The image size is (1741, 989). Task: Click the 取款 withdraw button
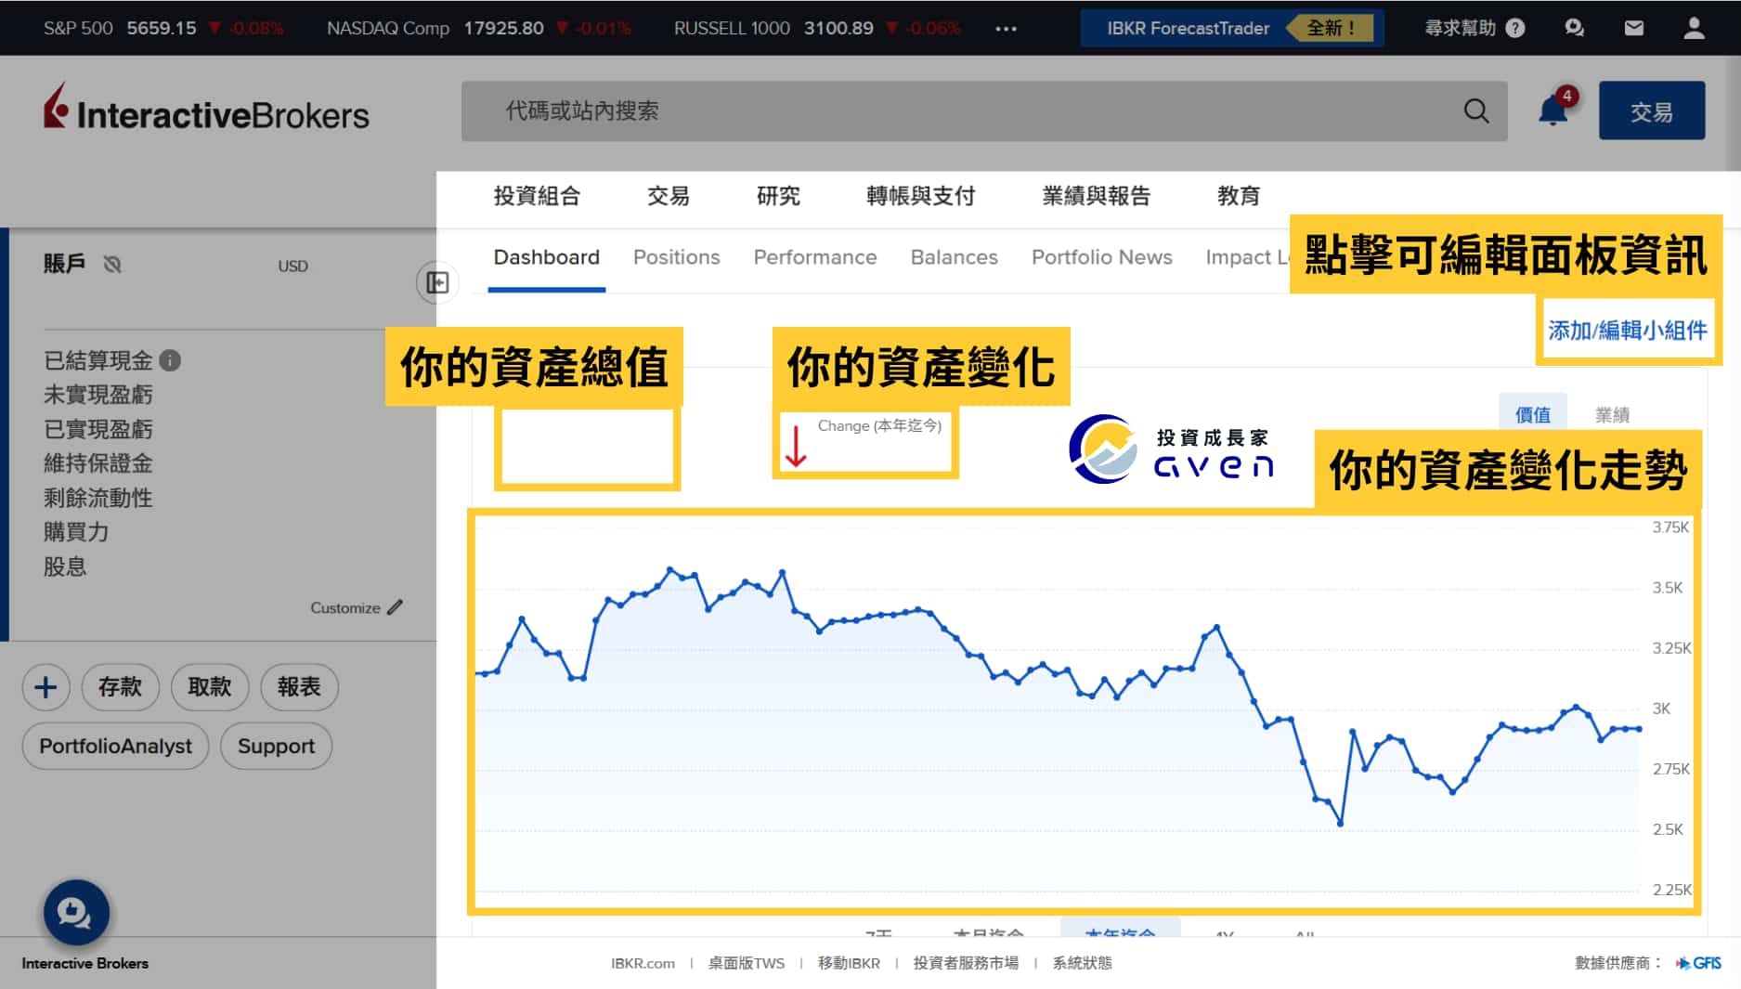coord(210,687)
